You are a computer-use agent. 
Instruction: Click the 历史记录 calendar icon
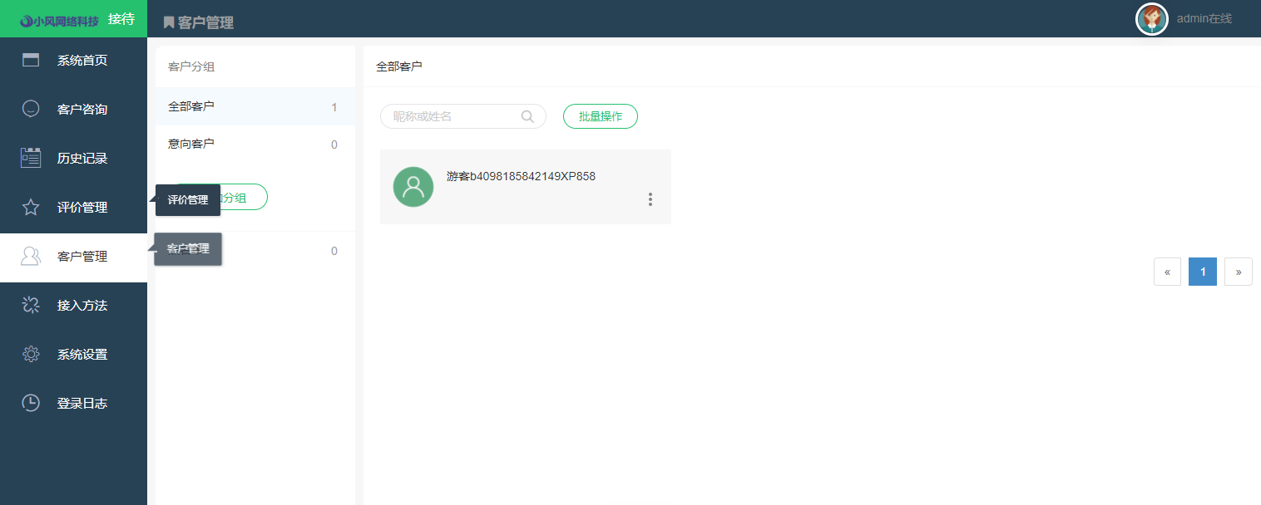(31, 158)
